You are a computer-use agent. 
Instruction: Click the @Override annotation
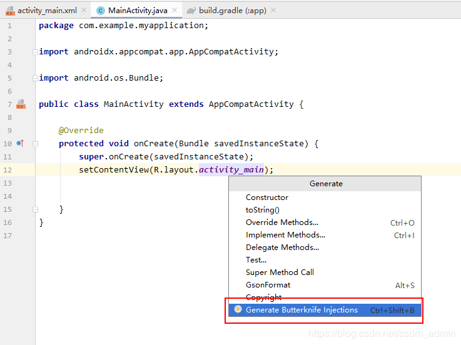tap(81, 130)
